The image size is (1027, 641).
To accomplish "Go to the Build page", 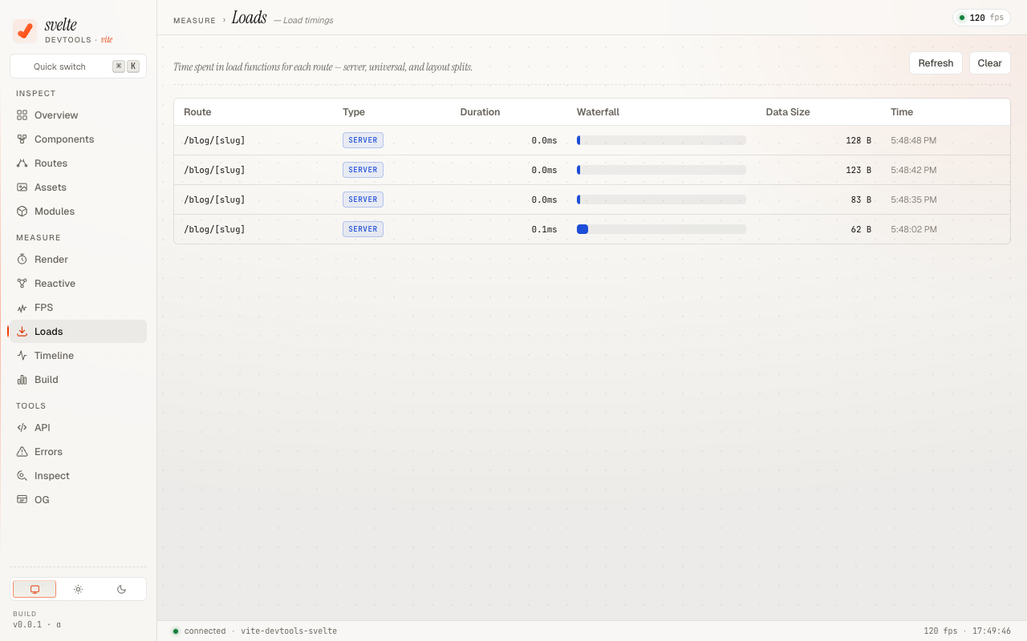I will click(x=78, y=380).
